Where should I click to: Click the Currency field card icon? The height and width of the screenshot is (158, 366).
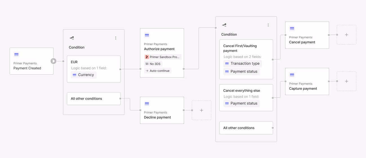pos(75,75)
